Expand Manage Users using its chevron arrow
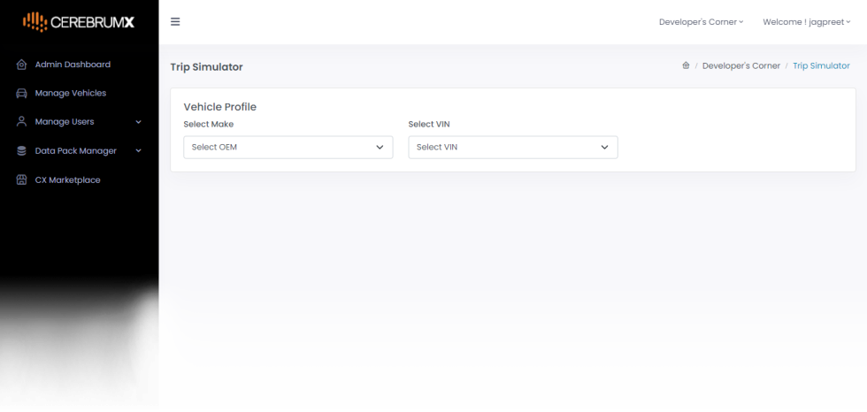This screenshot has height=412, width=867. click(138, 122)
